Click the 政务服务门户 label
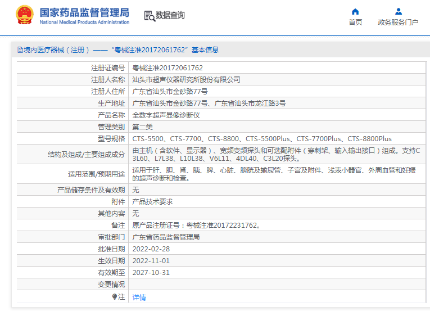This screenshot has width=430, height=311. click(x=398, y=22)
